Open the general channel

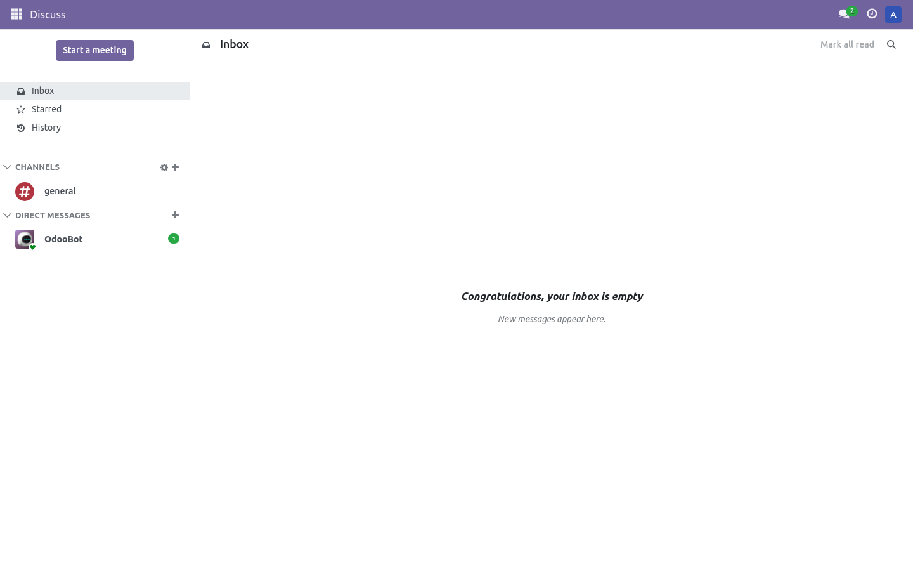pos(95,191)
